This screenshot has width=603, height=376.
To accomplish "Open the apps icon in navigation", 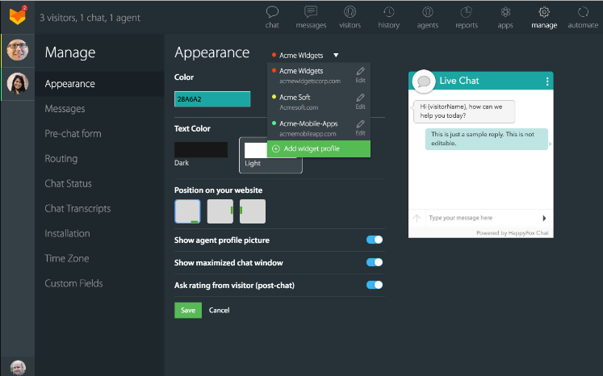I will click(x=505, y=12).
